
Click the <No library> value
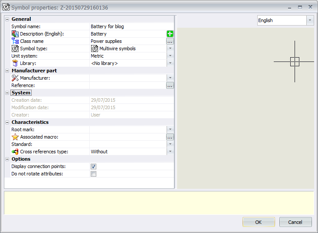[128, 63]
